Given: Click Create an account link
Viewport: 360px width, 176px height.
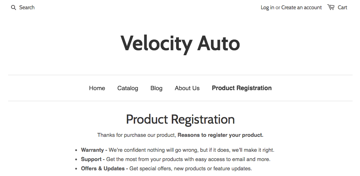Looking at the screenshot, I should coord(301,7).
